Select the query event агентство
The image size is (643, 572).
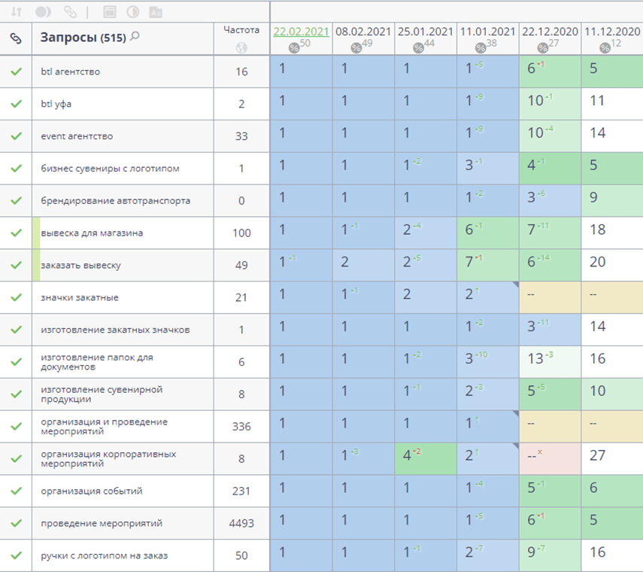pos(77,136)
